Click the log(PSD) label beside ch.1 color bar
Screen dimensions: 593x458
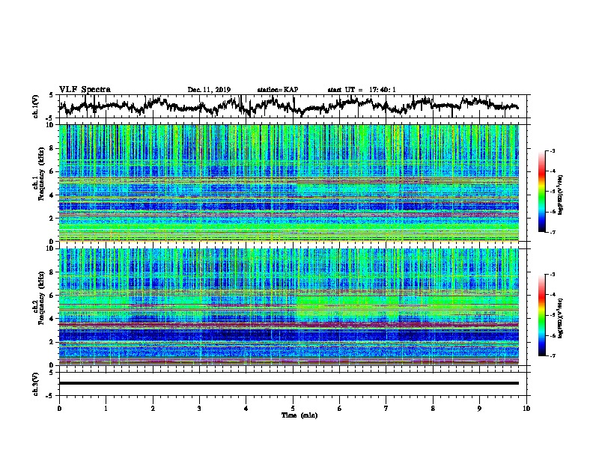561,195
